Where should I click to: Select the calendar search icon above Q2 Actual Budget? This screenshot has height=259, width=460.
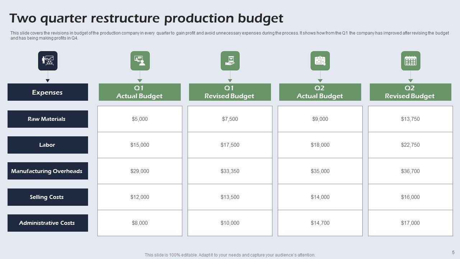coord(320,61)
